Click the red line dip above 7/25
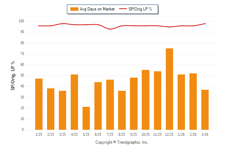The height and width of the screenshot is (151, 225). click(110, 29)
